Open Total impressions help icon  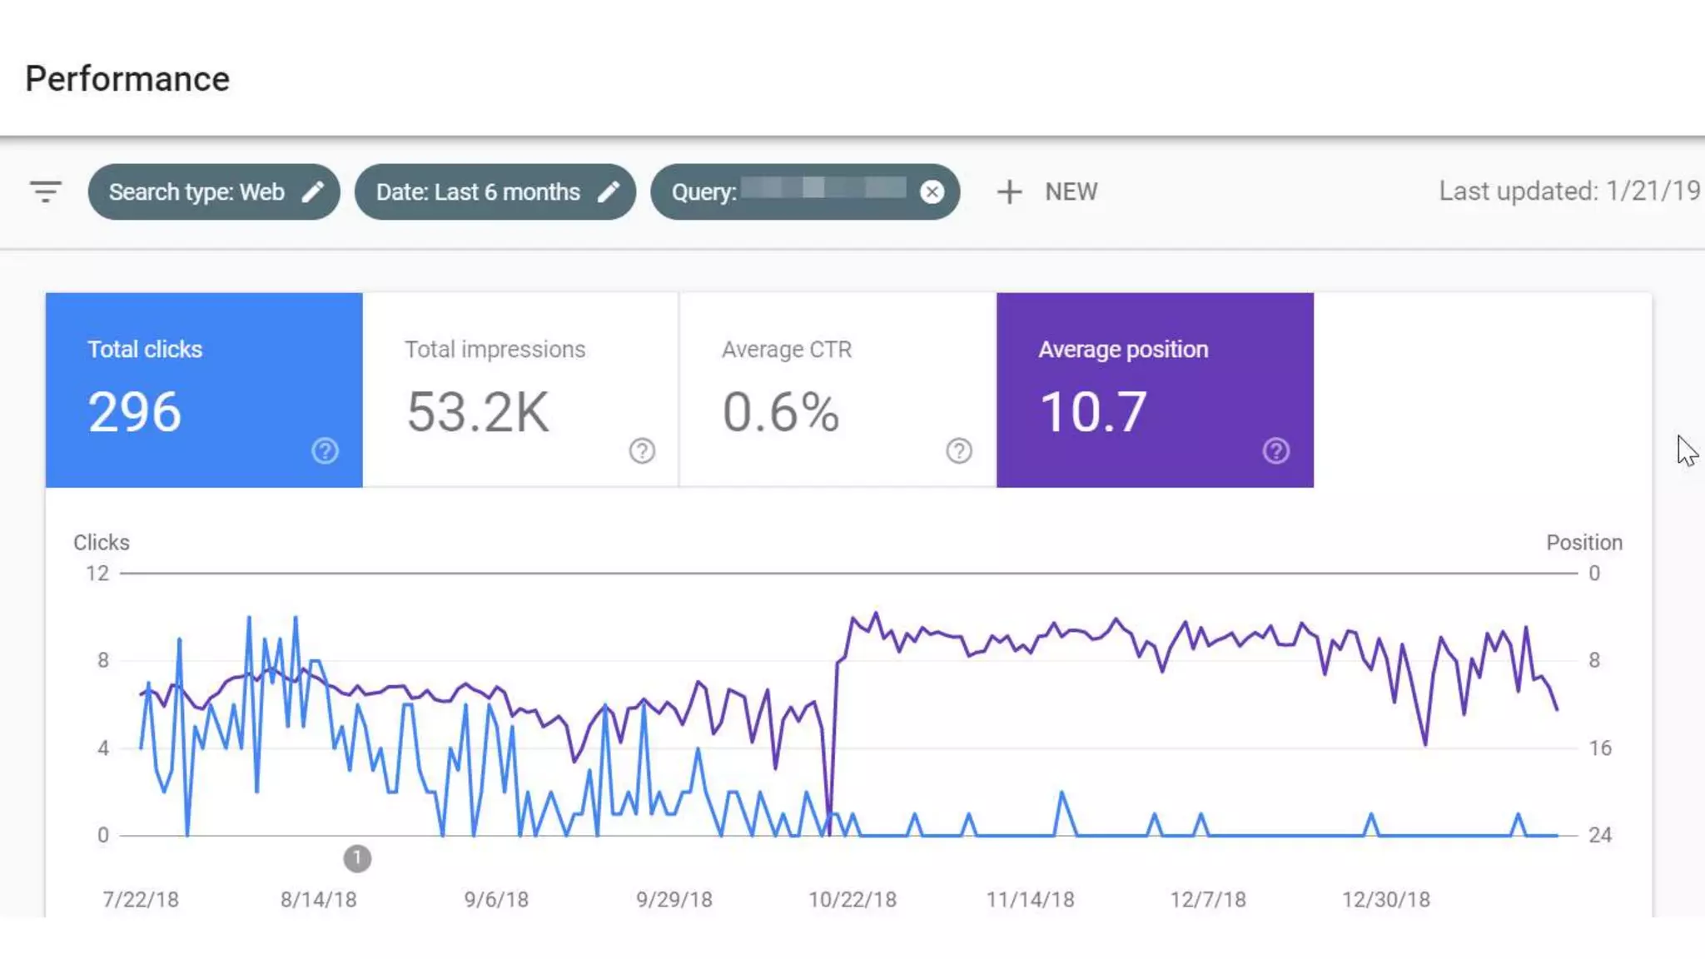tap(642, 450)
